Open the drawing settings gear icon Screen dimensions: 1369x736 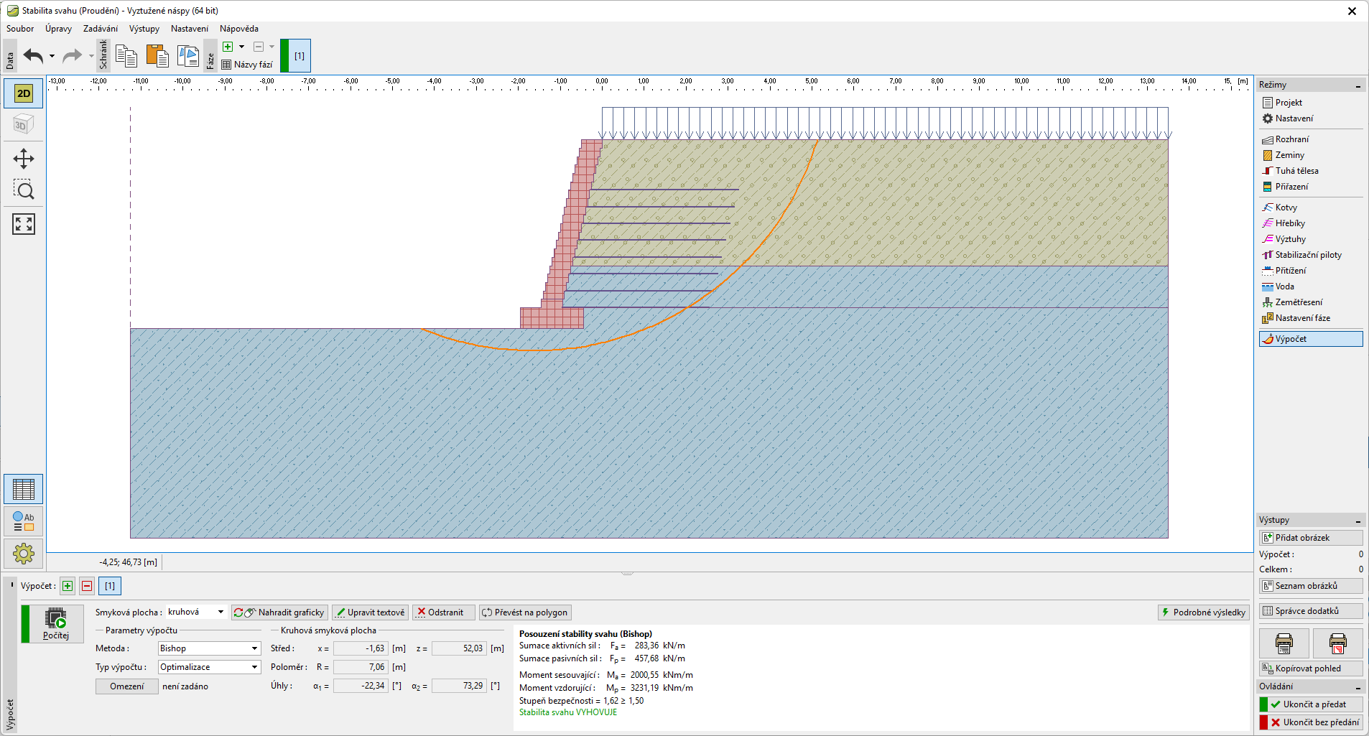tap(24, 554)
